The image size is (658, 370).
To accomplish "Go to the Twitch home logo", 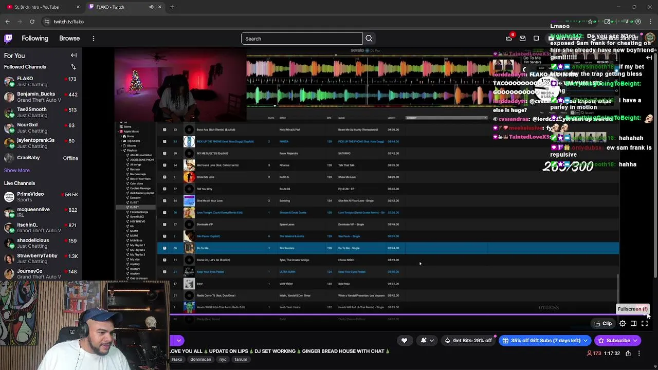I will click(x=8, y=39).
